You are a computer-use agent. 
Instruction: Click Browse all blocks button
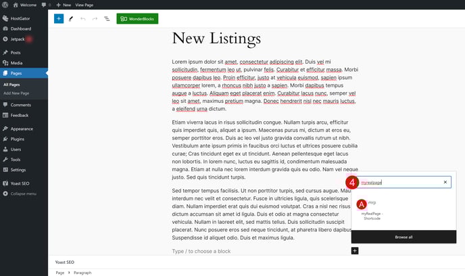coord(403,237)
